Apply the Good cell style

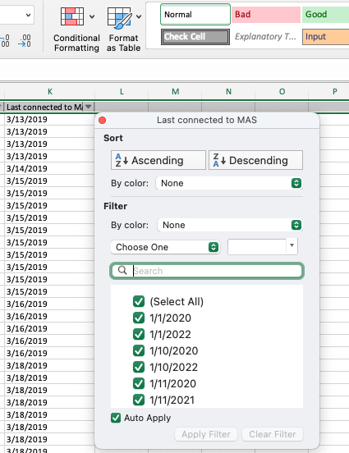tap(325, 15)
